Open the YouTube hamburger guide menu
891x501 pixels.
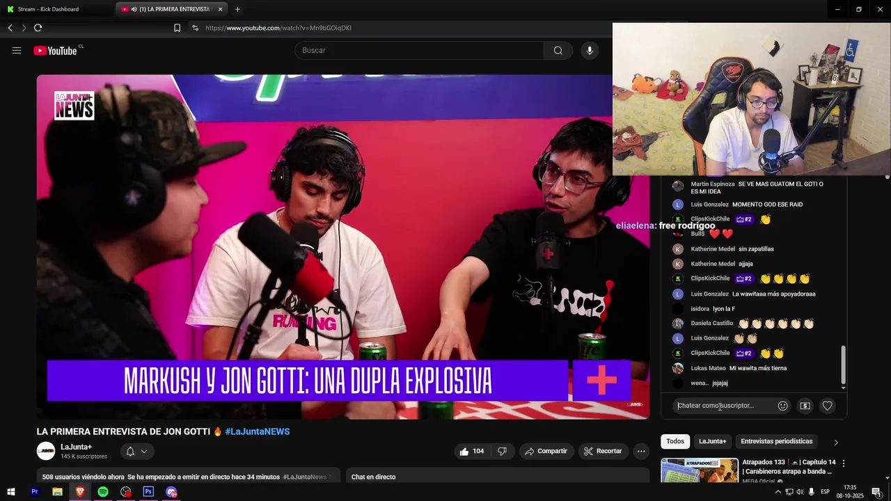17,50
